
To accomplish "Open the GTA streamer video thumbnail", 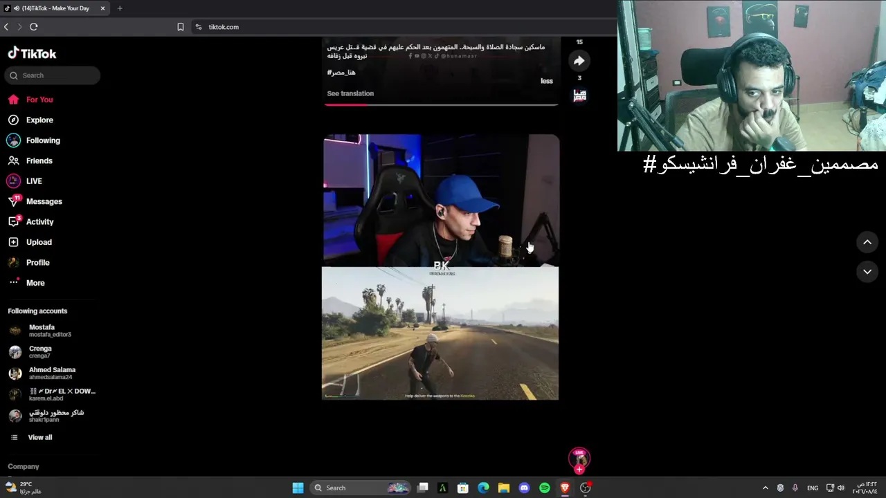I will [x=441, y=267].
